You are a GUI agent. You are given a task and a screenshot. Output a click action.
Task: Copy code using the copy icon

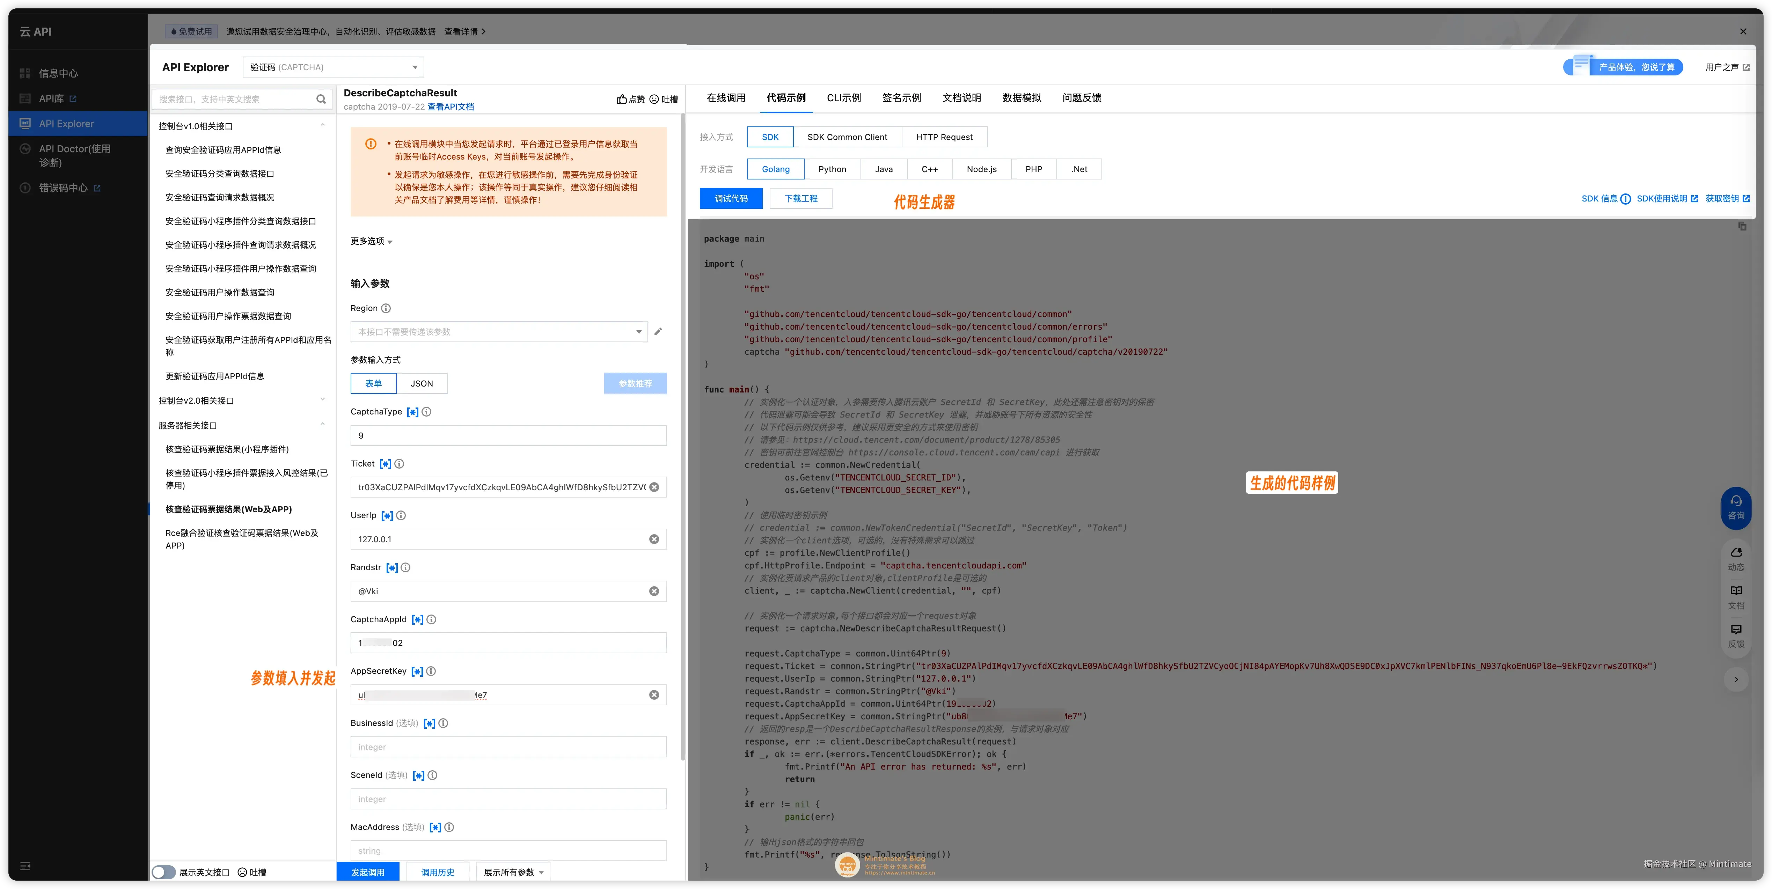tap(1742, 226)
